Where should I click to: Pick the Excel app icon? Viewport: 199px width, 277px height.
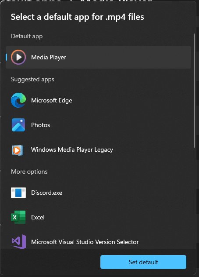point(18,217)
